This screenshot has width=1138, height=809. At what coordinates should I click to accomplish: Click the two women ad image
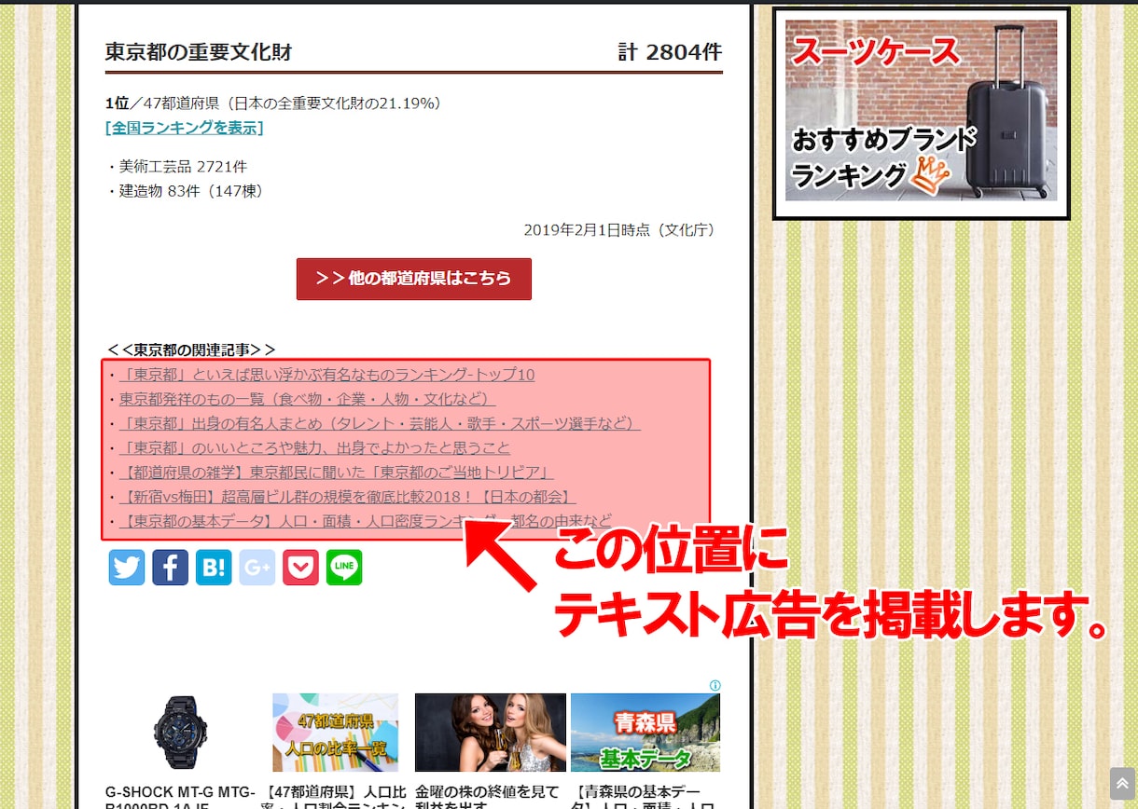tap(491, 733)
